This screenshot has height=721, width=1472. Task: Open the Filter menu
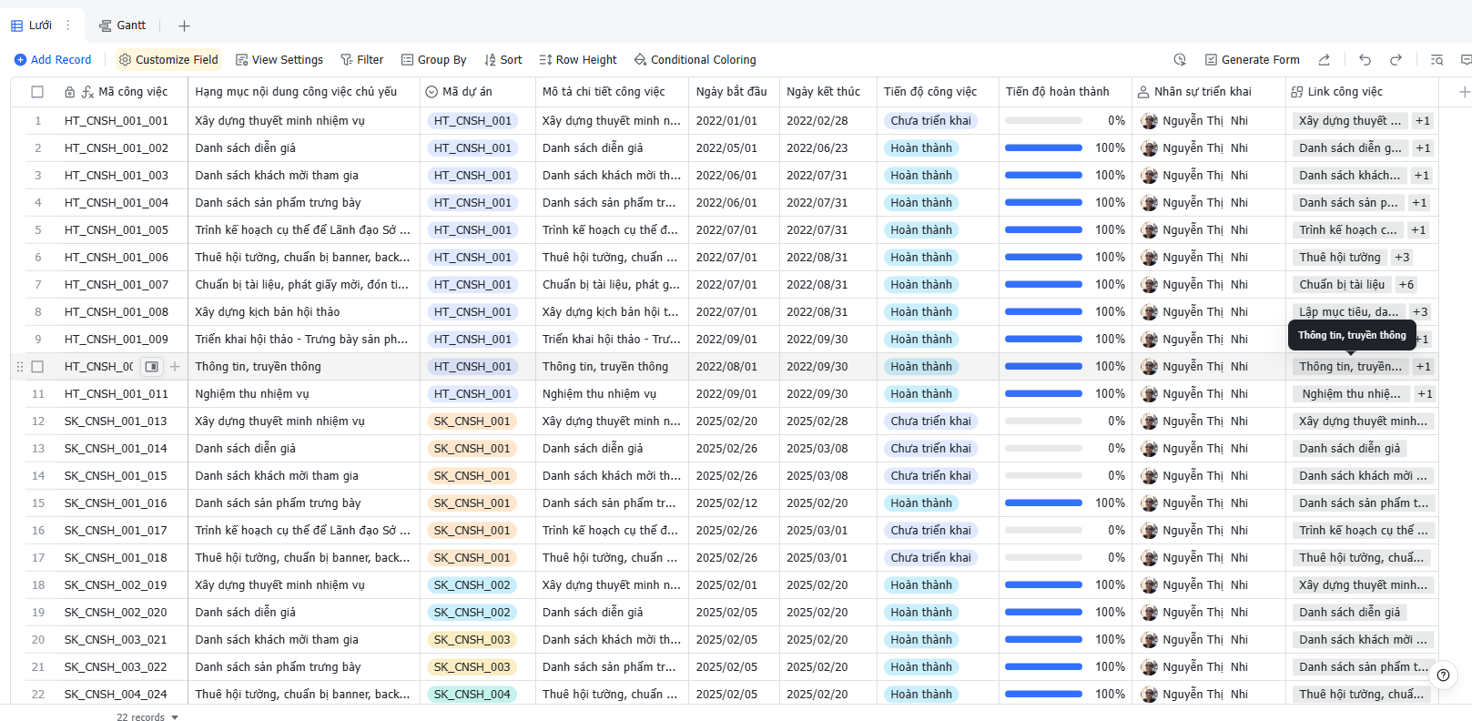(362, 60)
